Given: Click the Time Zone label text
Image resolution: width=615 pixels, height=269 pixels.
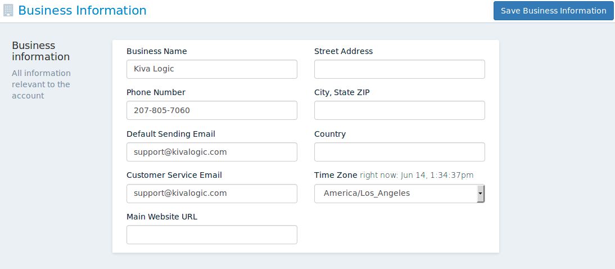Looking at the screenshot, I should pos(336,175).
